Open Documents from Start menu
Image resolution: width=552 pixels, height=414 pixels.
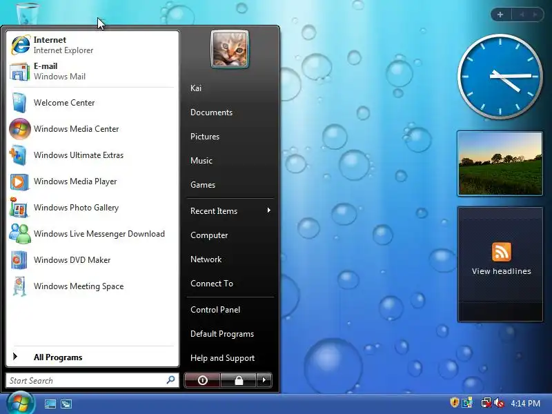click(x=211, y=112)
